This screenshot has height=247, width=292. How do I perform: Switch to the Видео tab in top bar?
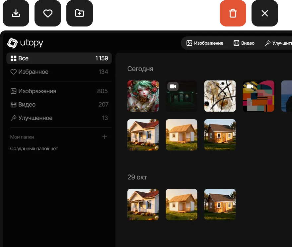coord(244,43)
